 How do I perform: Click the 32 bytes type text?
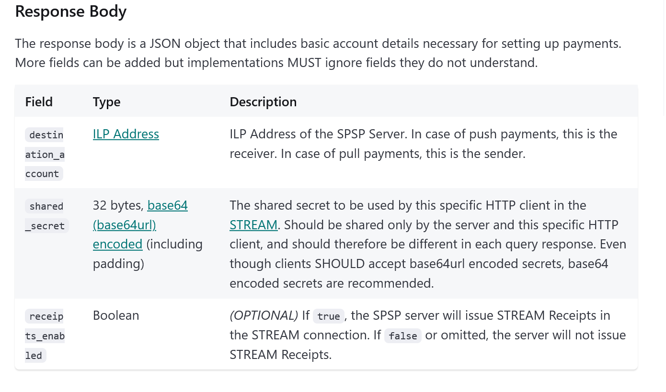coord(118,205)
